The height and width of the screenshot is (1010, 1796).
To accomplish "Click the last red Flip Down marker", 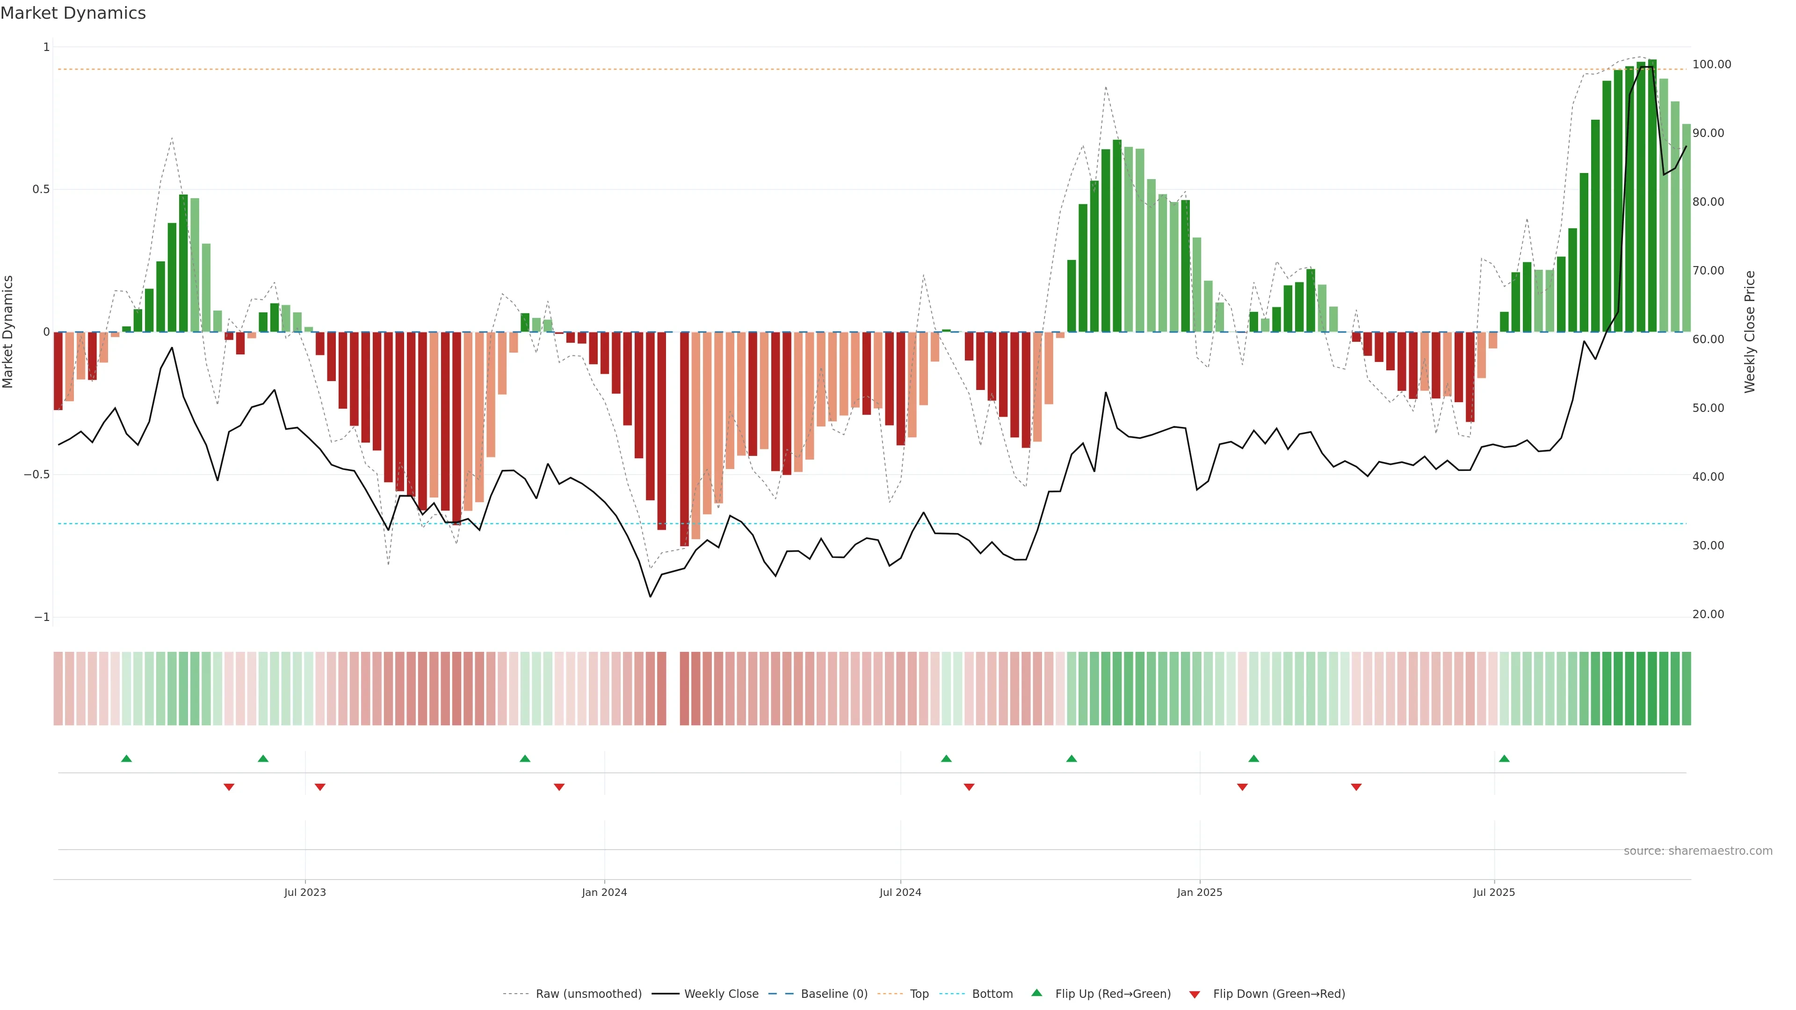I will pyautogui.click(x=1356, y=787).
